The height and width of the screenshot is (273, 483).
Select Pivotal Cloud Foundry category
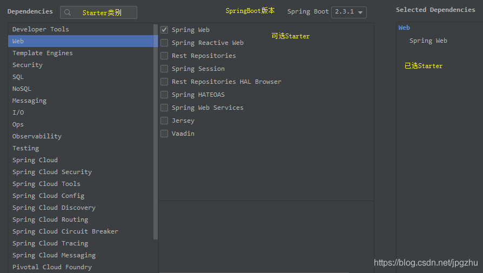pos(81,267)
